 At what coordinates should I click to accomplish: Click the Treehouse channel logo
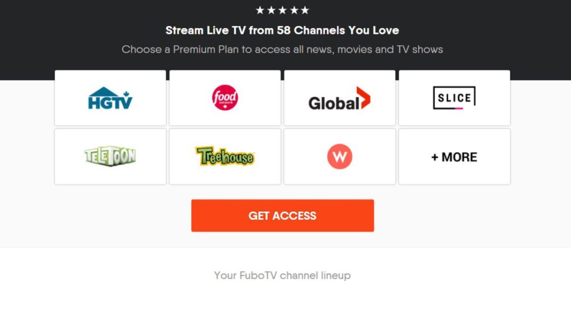click(225, 156)
